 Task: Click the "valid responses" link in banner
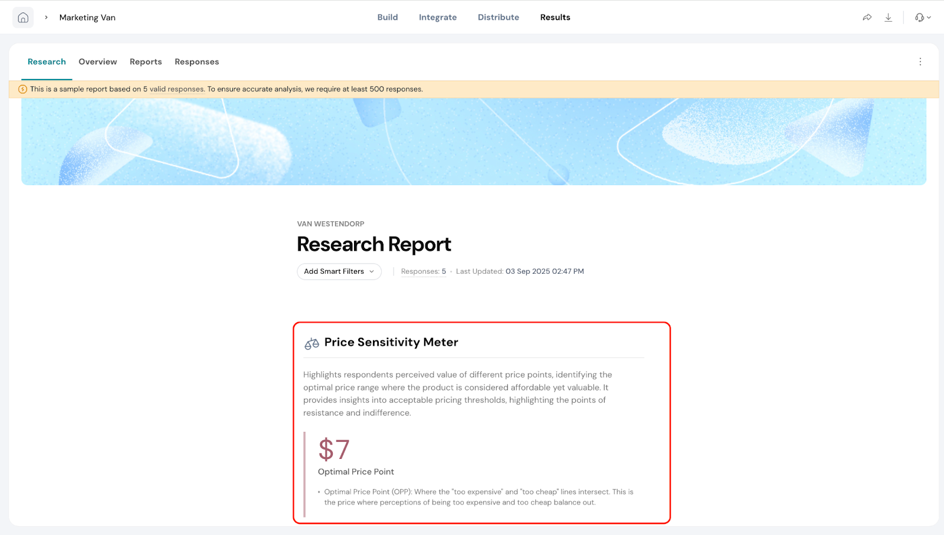coord(176,90)
